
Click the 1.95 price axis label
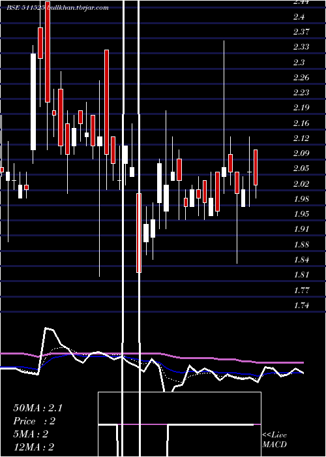pyautogui.click(x=301, y=214)
